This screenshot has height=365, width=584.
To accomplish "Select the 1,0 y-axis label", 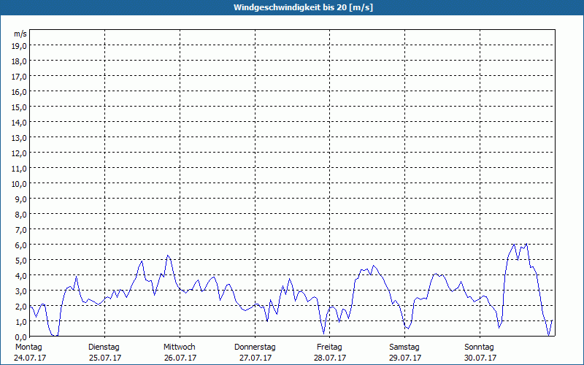I will point(21,322).
